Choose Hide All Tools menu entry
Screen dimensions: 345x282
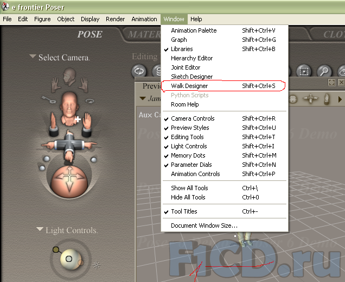(x=225, y=197)
